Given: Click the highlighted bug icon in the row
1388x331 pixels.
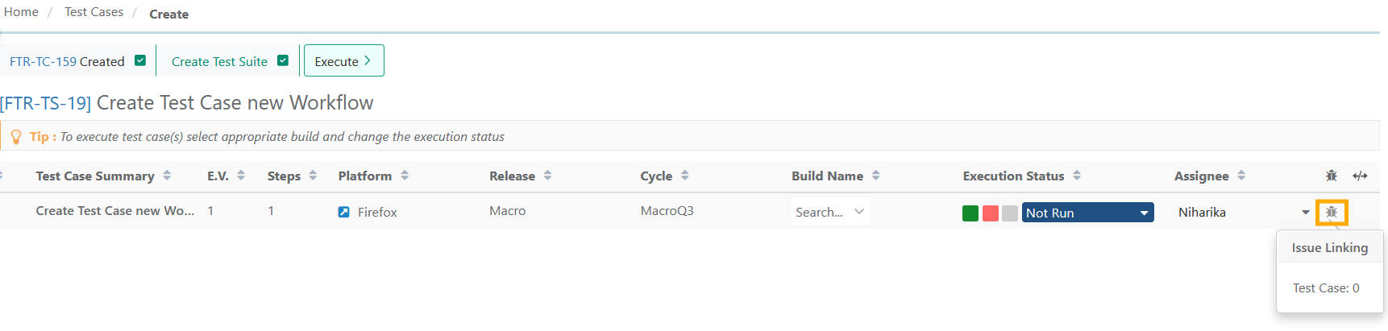Looking at the screenshot, I should click(1332, 213).
